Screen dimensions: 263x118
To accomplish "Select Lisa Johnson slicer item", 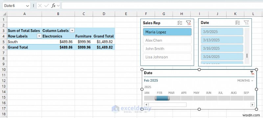I will (167, 57).
